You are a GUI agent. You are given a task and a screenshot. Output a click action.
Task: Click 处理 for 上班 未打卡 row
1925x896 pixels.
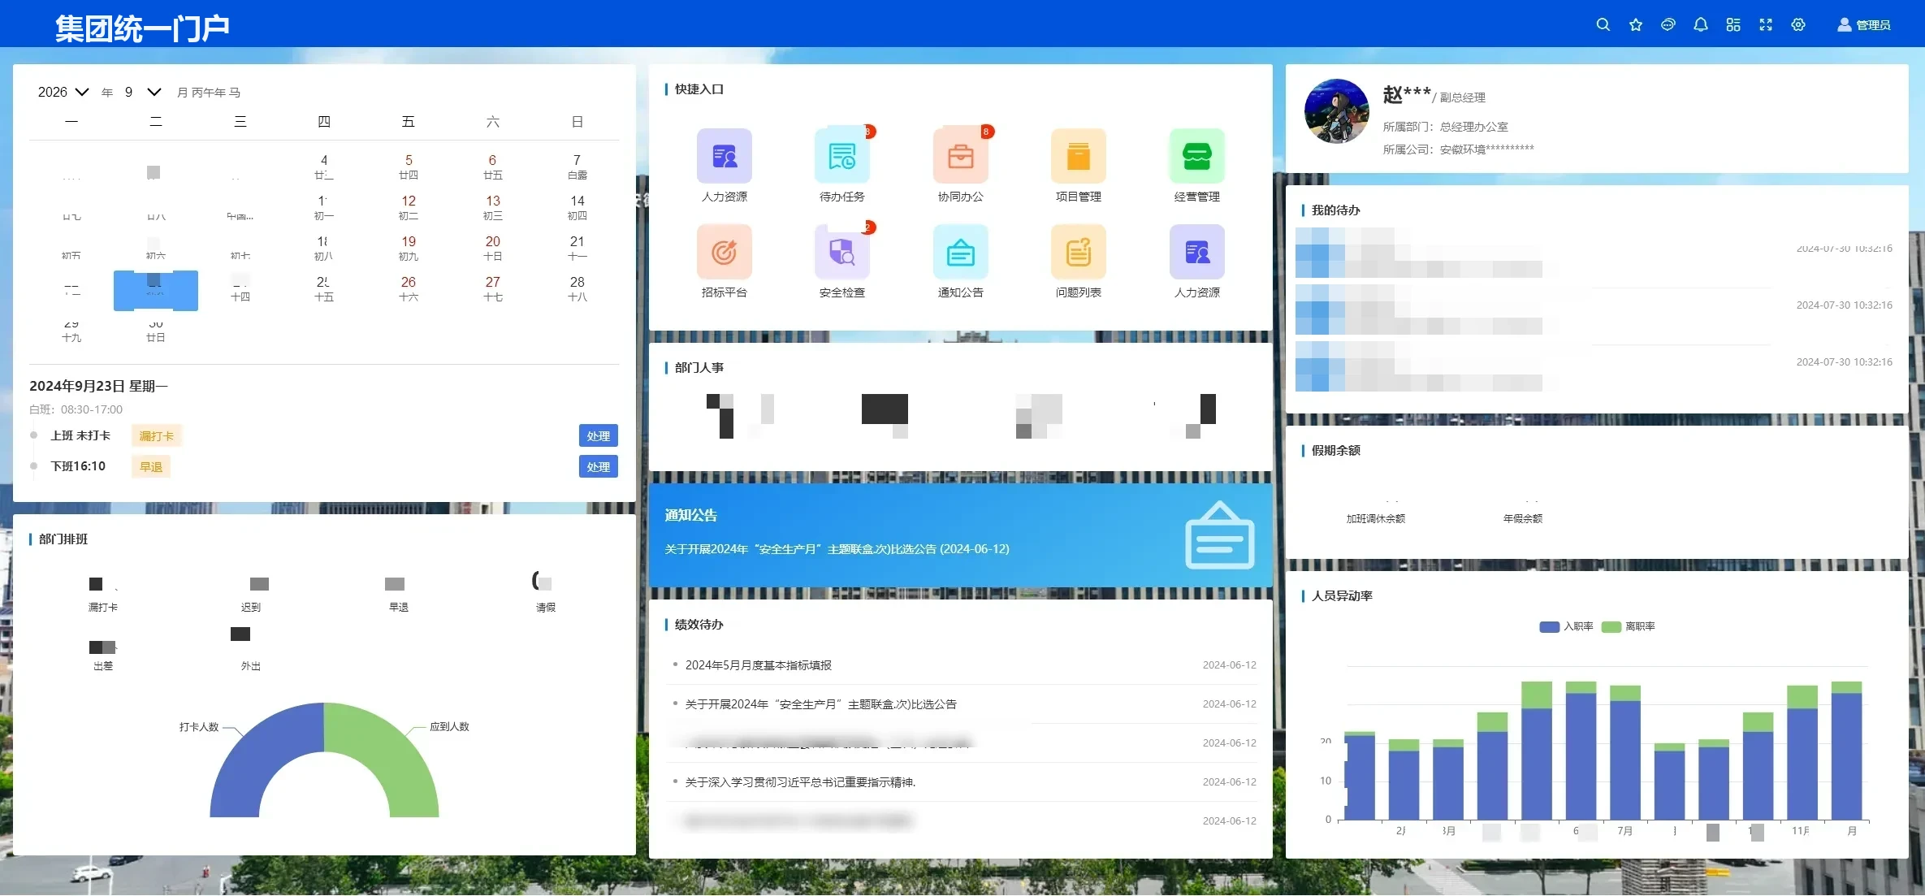coord(599,436)
